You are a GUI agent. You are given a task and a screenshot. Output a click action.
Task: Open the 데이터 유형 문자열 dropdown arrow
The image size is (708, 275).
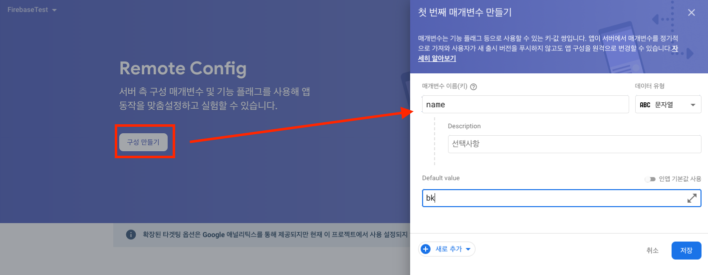pyautogui.click(x=693, y=105)
